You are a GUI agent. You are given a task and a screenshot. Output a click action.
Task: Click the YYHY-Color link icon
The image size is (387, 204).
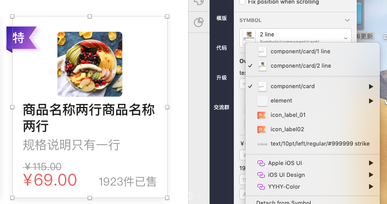[261, 187]
